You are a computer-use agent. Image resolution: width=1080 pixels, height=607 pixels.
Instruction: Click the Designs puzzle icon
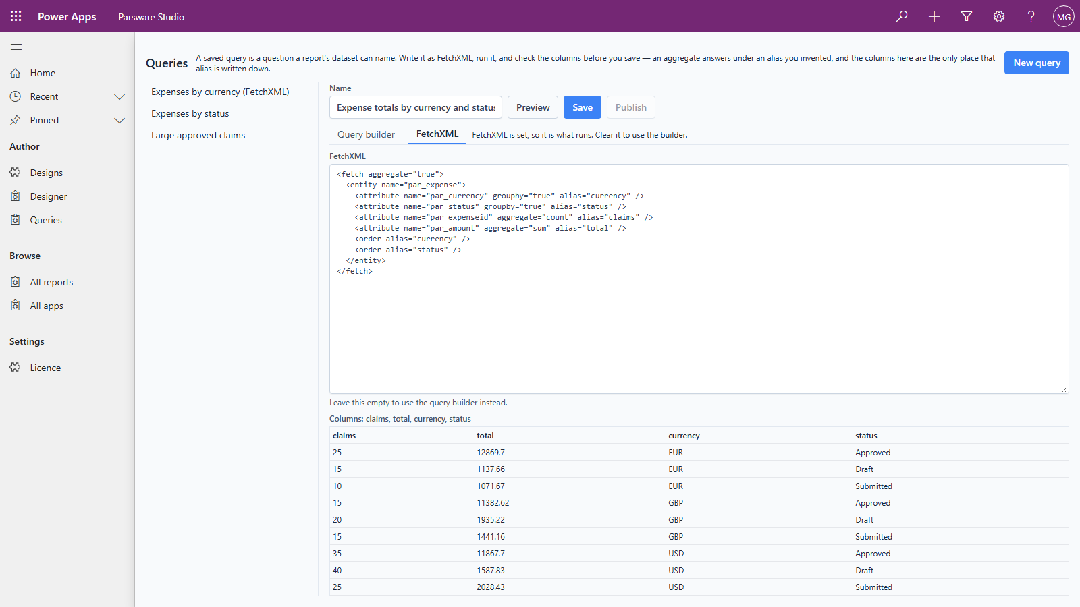click(16, 173)
